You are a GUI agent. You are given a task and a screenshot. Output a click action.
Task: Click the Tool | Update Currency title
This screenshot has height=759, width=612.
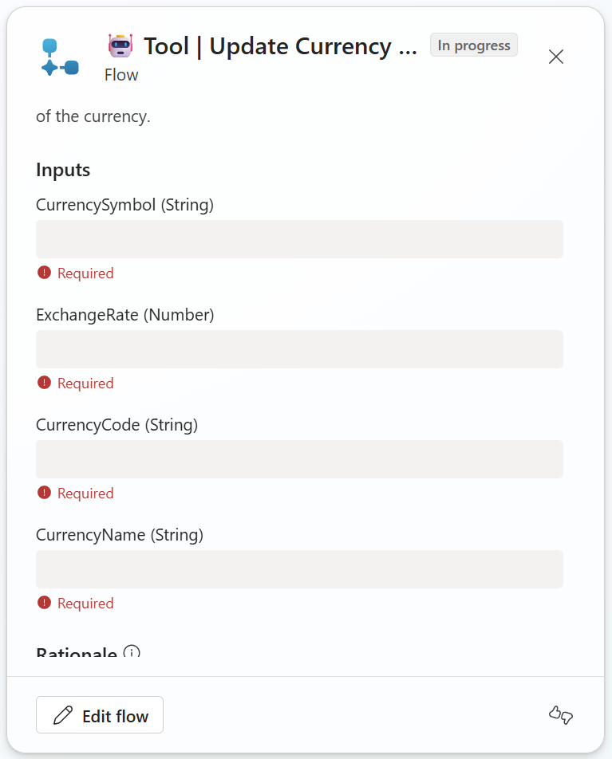pyautogui.click(x=280, y=46)
